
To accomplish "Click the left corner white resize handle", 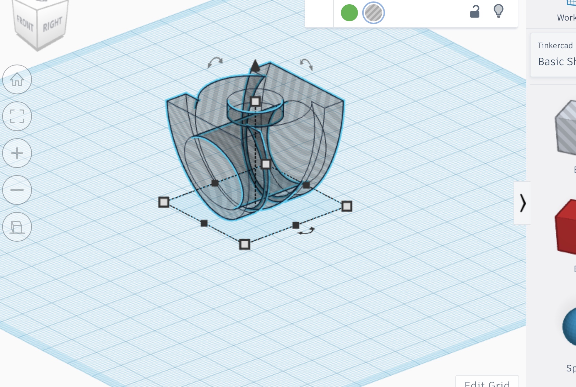I will click(x=164, y=202).
